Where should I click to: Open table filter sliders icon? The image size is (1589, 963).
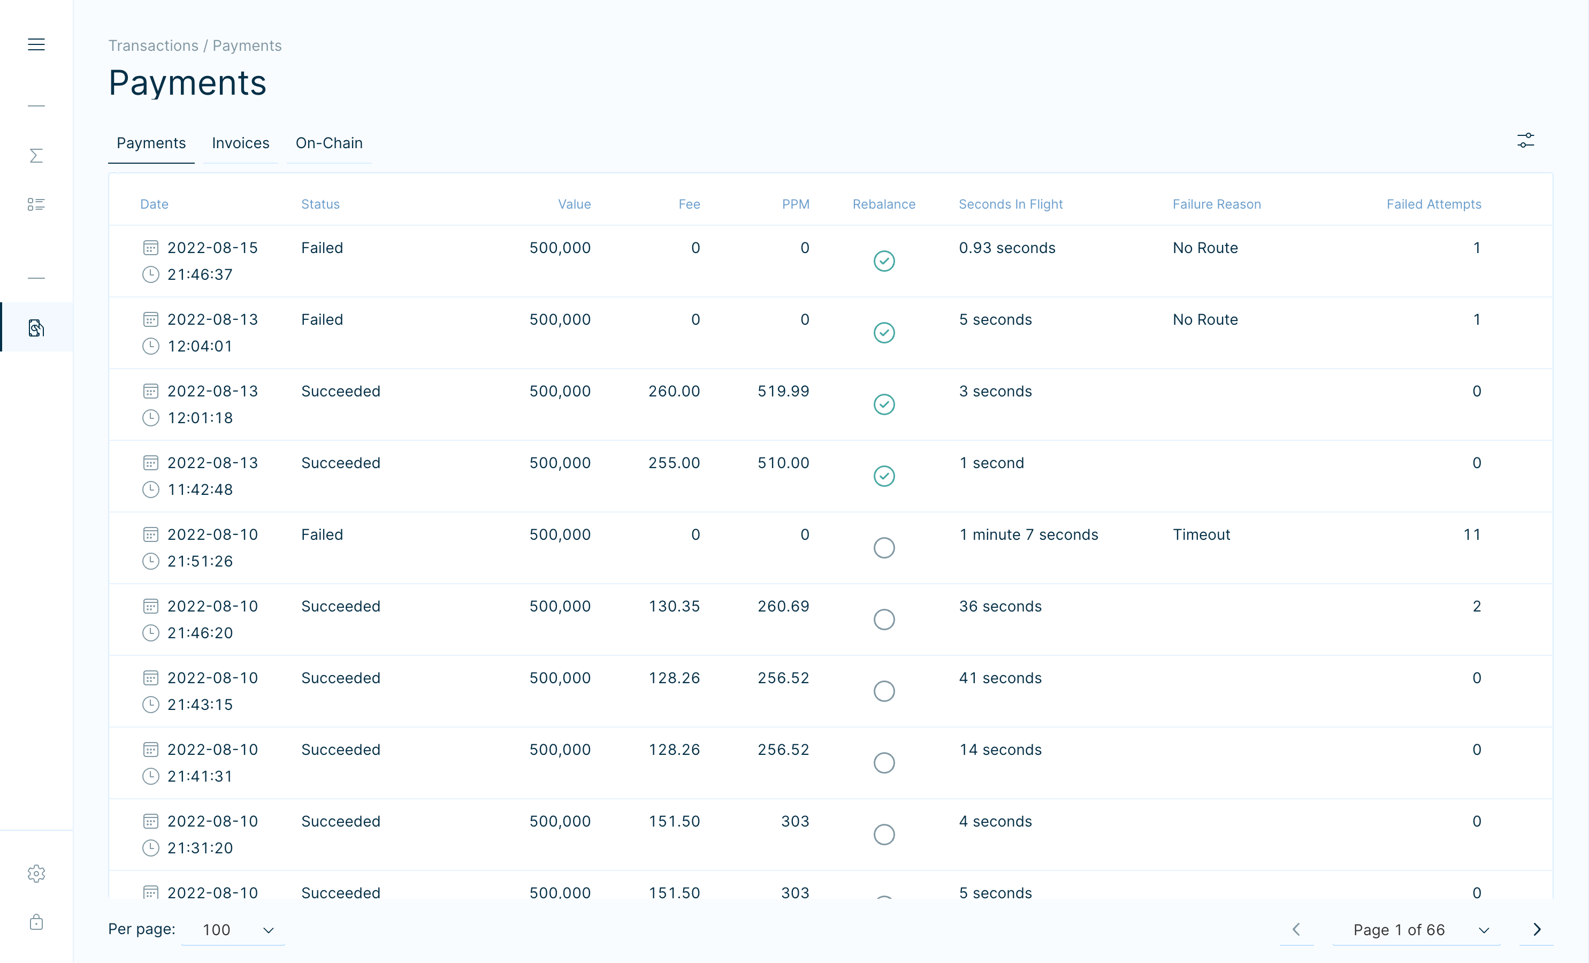click(x=1525, y=140)
